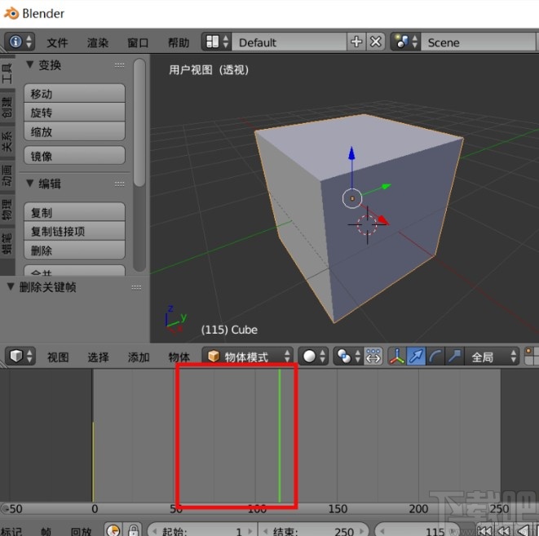Image resolution: width=539 pixels, height=536 pixels.
Task: Toggle the preview range clock icon
Action: (114, 530)
